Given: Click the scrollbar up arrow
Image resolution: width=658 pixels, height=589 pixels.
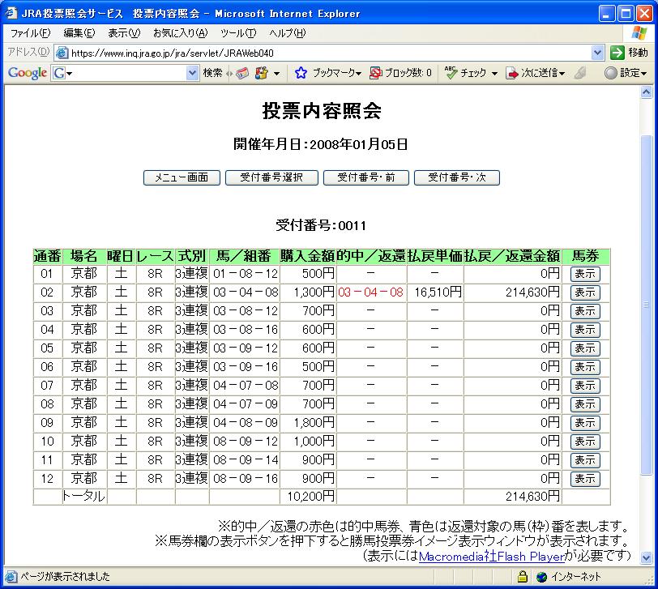Looking at the screenshot, I should click(647, 92).
